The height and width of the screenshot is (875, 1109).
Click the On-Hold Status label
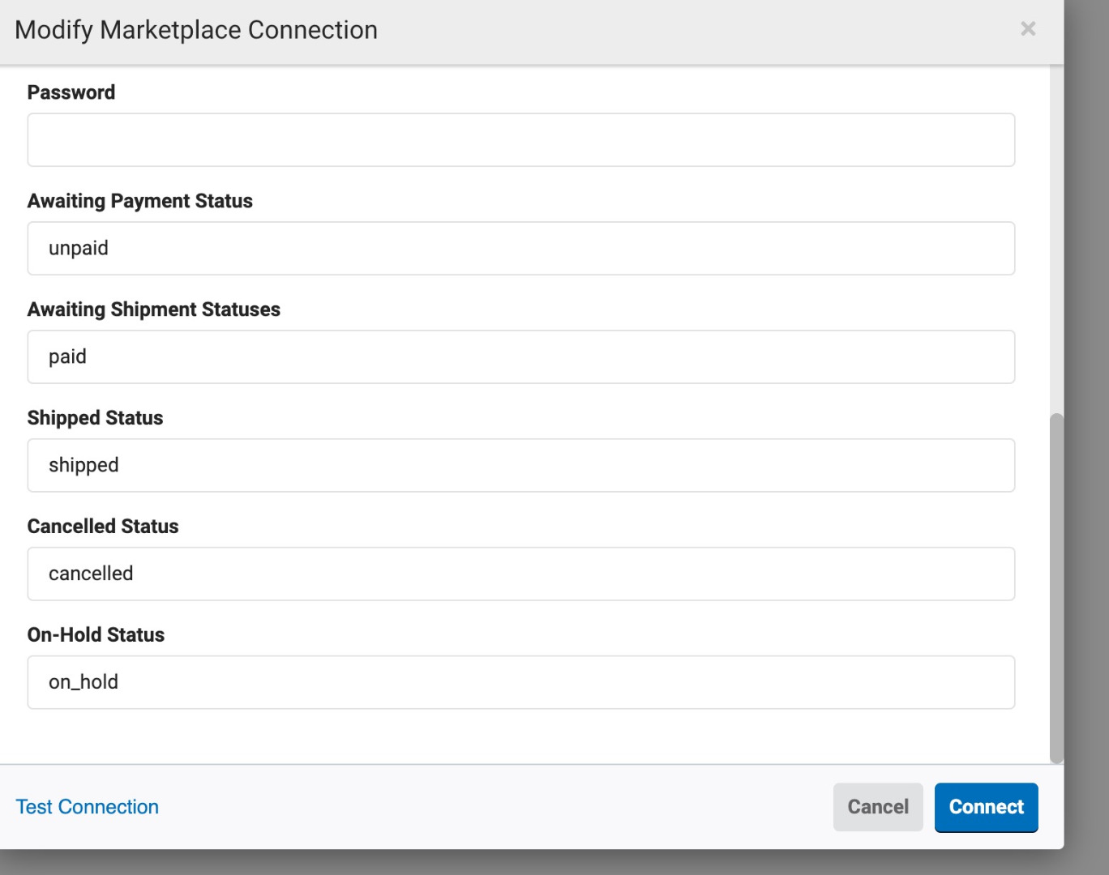(x=96, y=635)
